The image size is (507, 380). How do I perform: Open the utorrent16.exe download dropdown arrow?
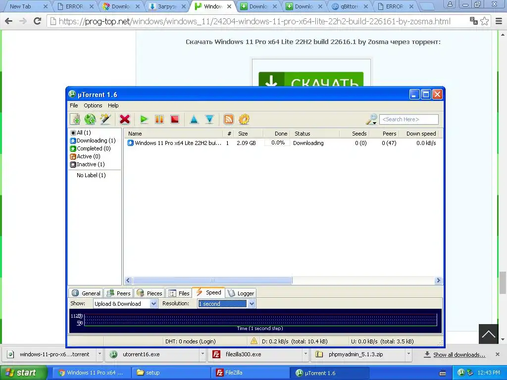point(203,354)
